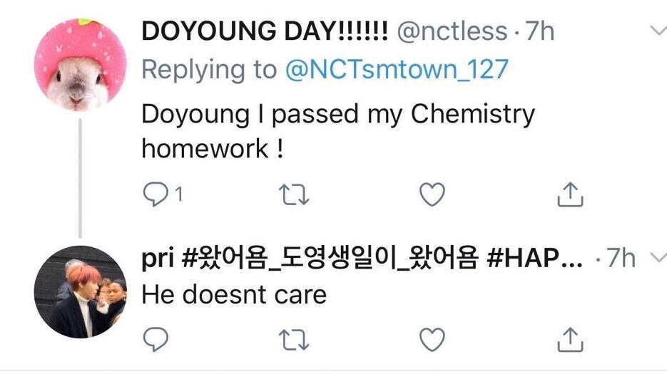
Task: Reply to the "He doesnt care" tweet
Action: click(x=155, y=339)
